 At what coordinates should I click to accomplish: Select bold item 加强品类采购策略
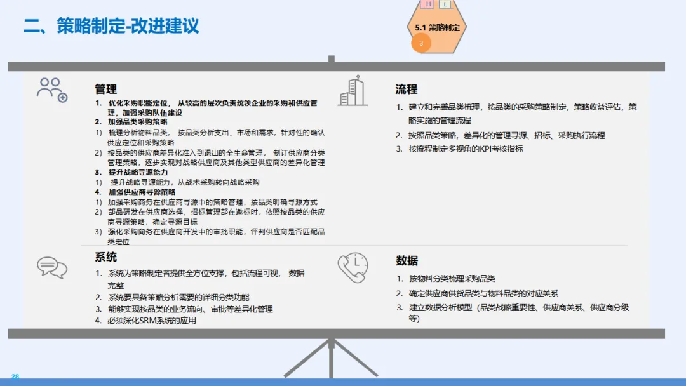pos(131,122)
